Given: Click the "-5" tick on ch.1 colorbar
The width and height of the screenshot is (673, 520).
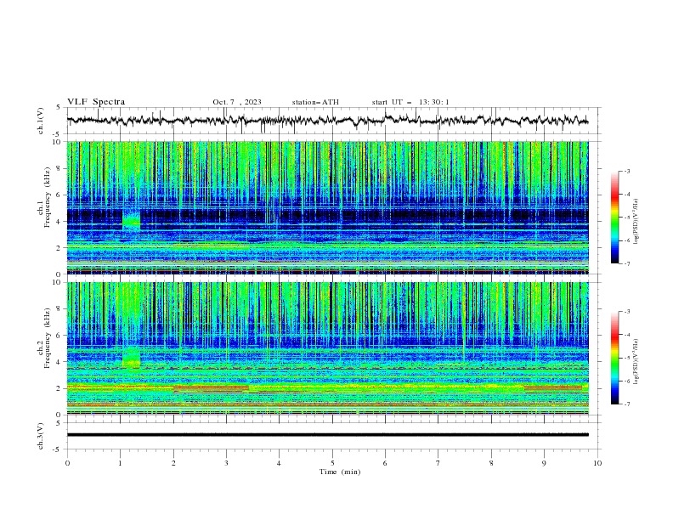Looking at the screenshot, I should coord(627,218).
